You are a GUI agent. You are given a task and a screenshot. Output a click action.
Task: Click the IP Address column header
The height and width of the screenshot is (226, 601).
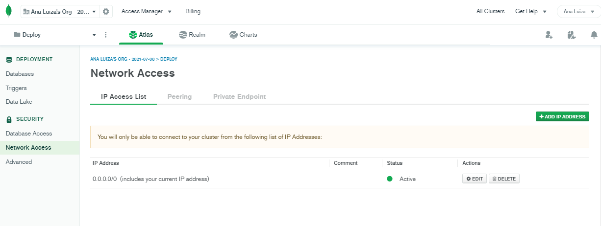click(x=106, y=163)
